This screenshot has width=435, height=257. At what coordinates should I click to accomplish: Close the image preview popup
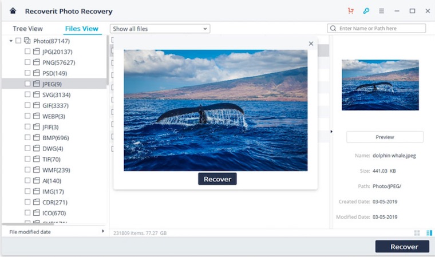[311, 44]
